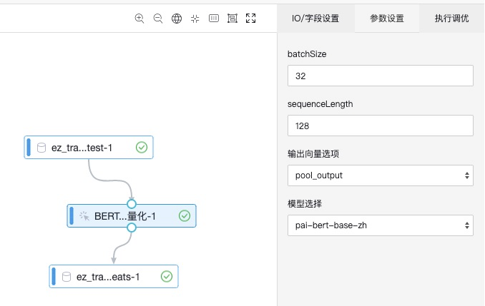Click the zoom out magnifier icon
Screen dimensions: 485x306
[158, 19]
